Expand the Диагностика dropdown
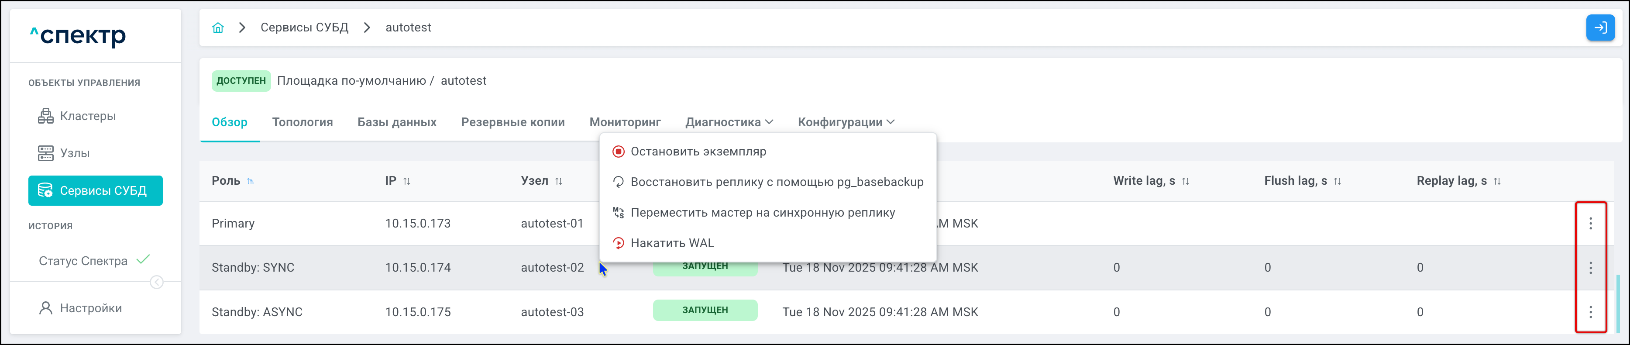The height and width of the screenshot is (345, 1630). [x=729, y=122]
